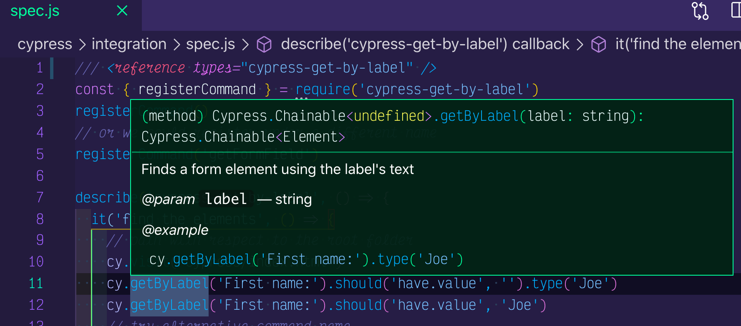Switch to the spec.js tab
The image size is (741, 326).
[x=35, y=11]
